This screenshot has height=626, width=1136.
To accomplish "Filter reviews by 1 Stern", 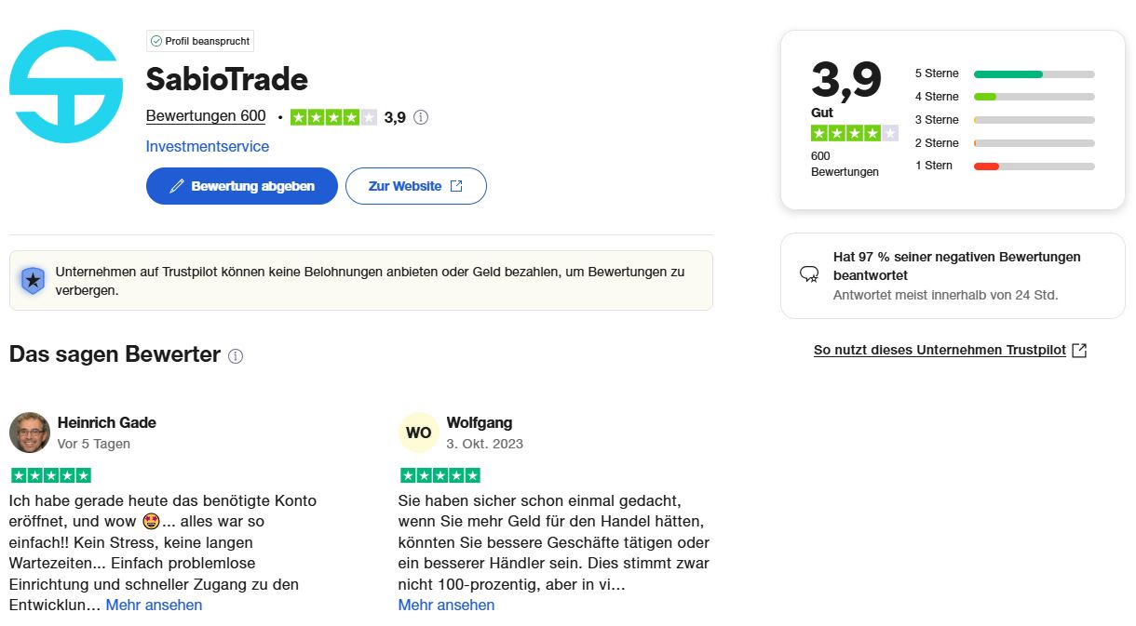I will pos(1004,166).
